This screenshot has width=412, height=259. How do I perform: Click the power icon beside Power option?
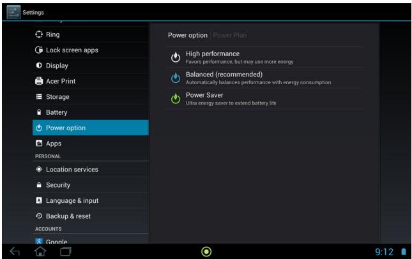39,128
